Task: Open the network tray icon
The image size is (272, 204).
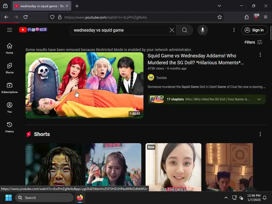Action: coord(234,198)
